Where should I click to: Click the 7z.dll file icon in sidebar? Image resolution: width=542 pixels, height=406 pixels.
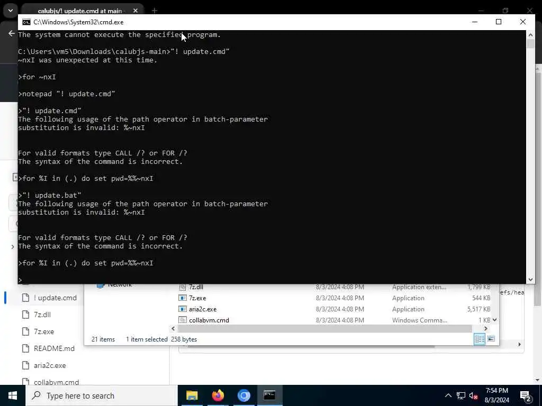(x=25, y=315)
